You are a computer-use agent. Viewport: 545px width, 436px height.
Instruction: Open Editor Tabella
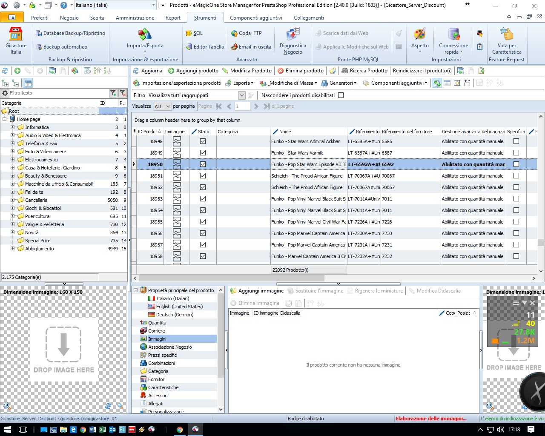(205, 47)
